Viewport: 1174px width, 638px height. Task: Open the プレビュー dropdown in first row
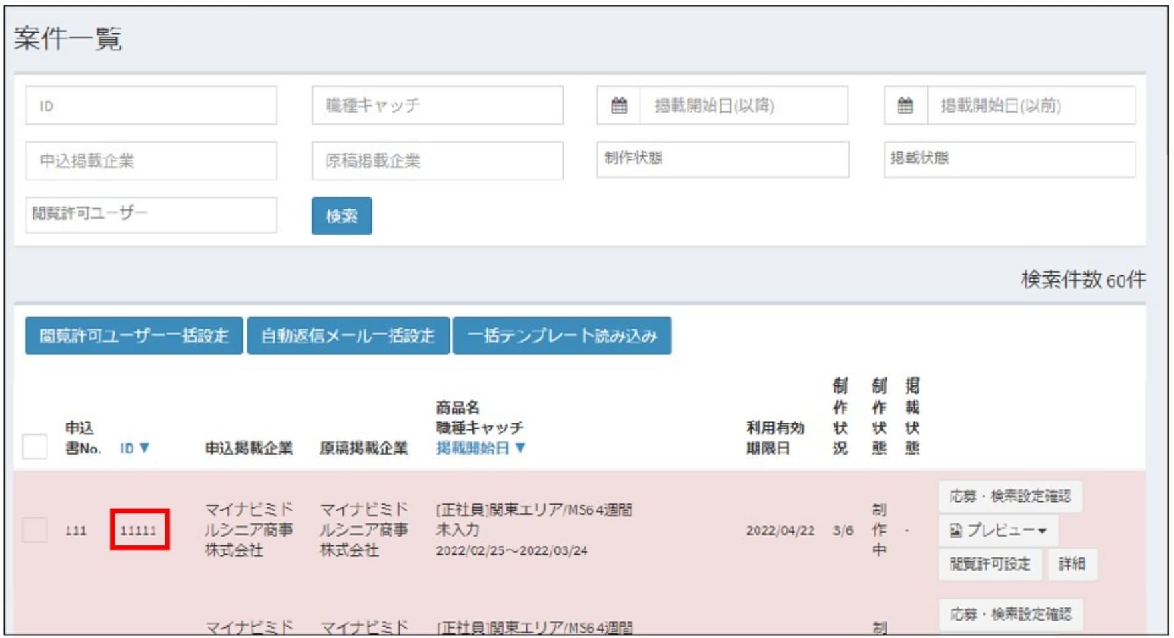tap(998, 531)
